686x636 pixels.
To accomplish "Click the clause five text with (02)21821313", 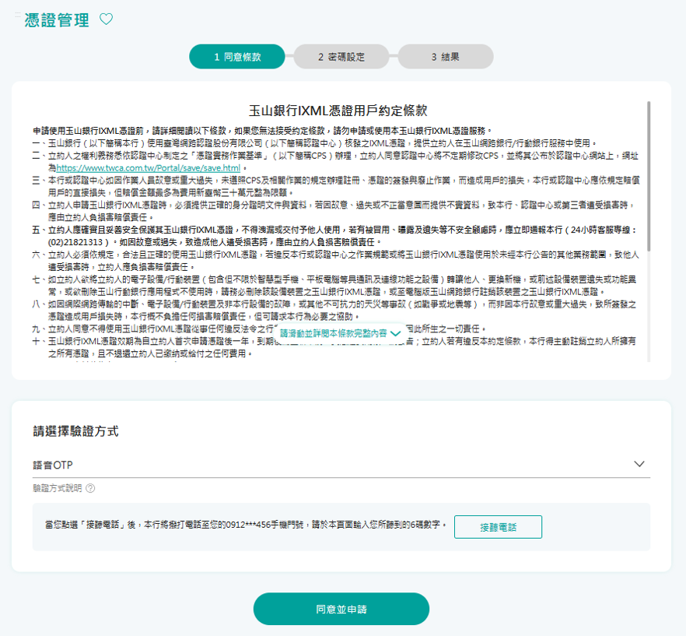I will click(336, 236).
